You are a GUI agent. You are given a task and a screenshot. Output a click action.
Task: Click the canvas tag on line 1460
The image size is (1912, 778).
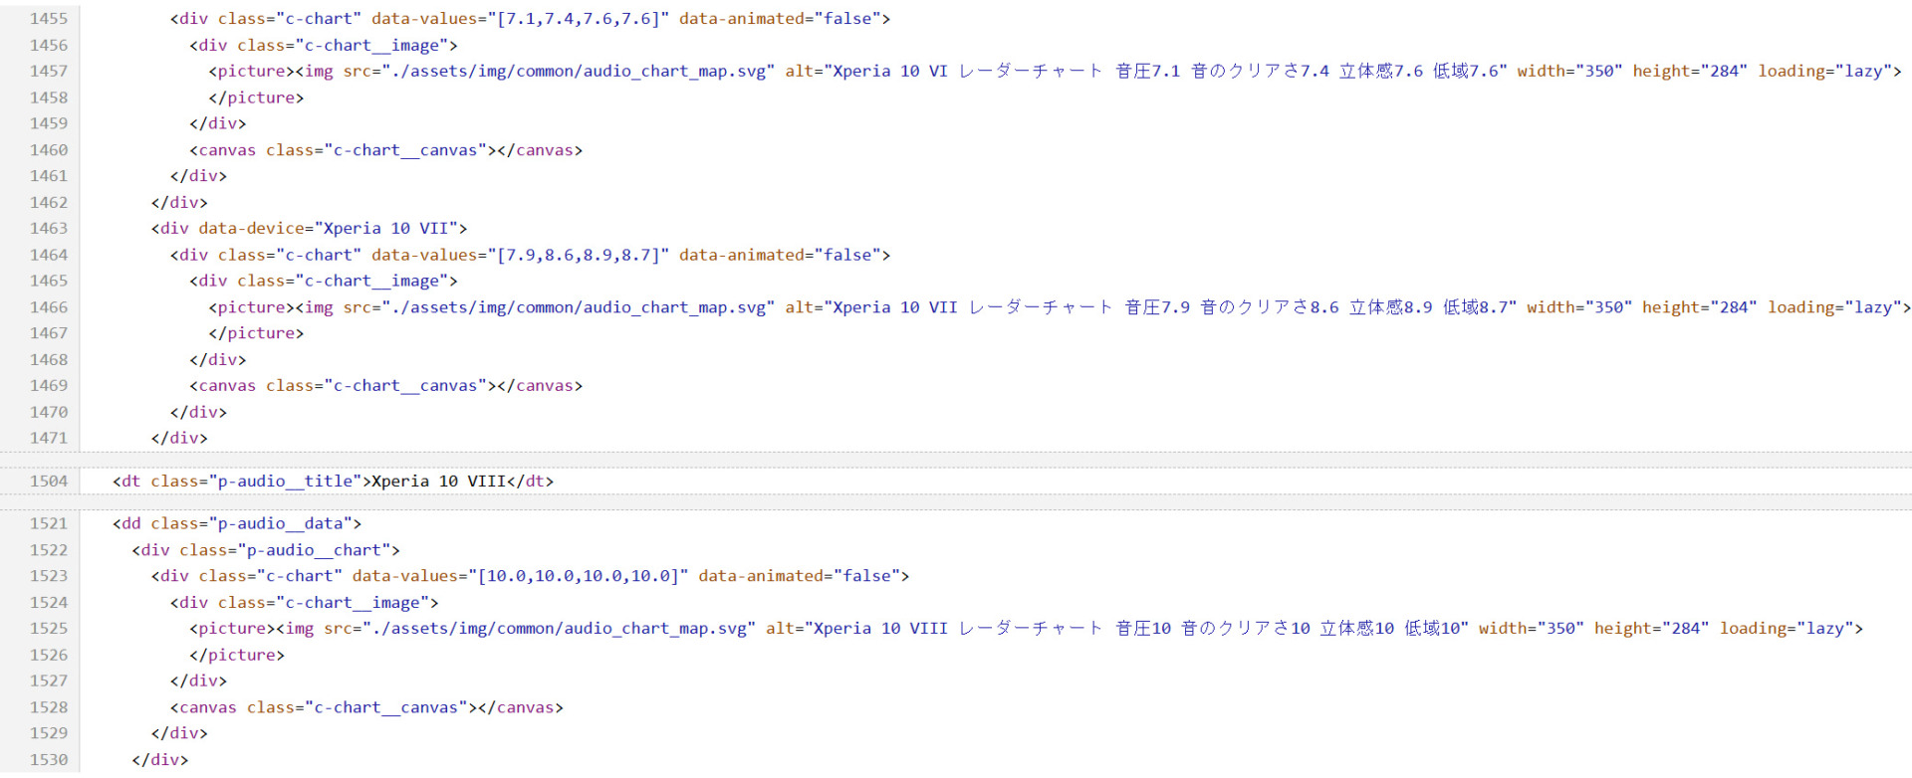[x=386, y=150]
